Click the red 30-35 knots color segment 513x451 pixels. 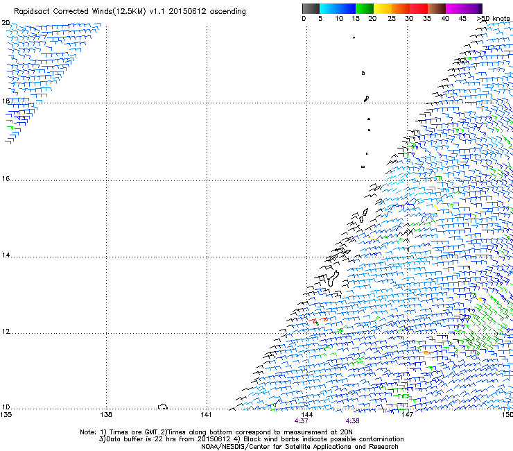click(x=419, y=8)
